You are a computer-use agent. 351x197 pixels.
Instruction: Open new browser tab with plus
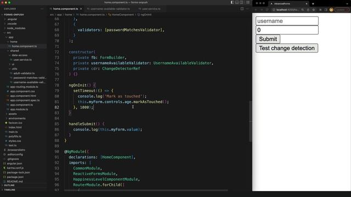(x=313, y=4)
